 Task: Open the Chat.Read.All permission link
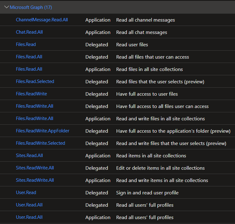29,32
